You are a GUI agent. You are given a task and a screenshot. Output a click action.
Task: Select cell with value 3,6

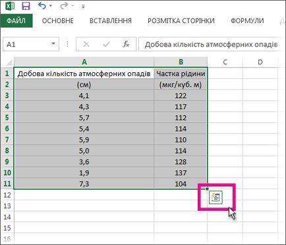(84, 162)
